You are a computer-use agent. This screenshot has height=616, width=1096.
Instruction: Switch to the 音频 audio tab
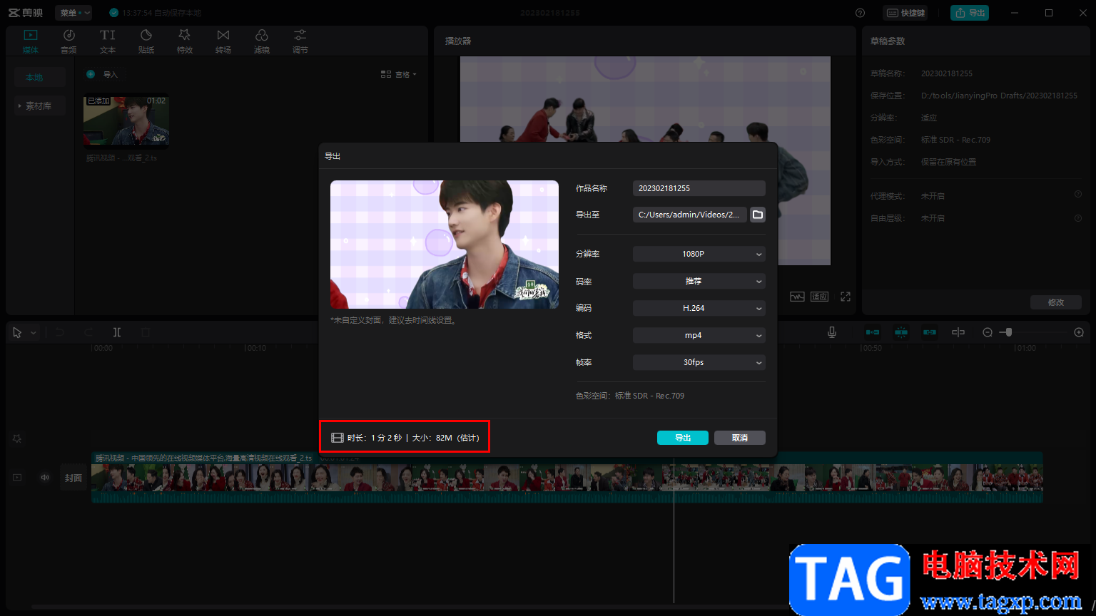point(68,41)
